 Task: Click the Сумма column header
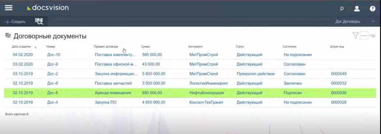pos(145,47)
